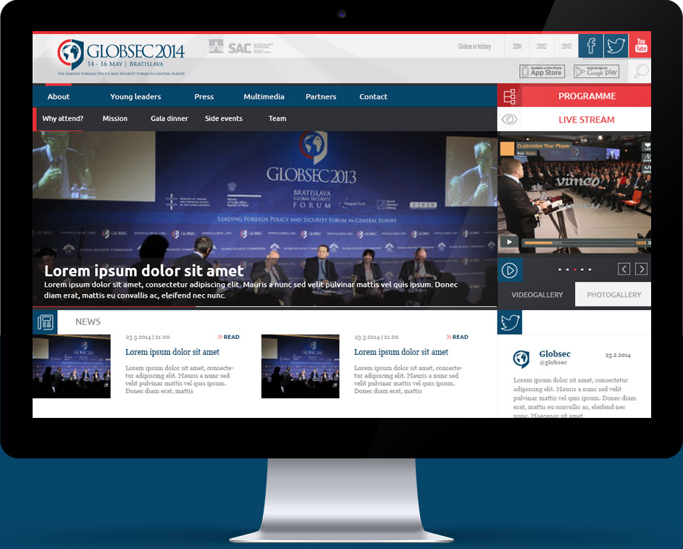This screenshot has width=683, height=549.
Task: Click the Globsec tweet avatar icon
Action: pyautogui.click(x=521, y=359)
